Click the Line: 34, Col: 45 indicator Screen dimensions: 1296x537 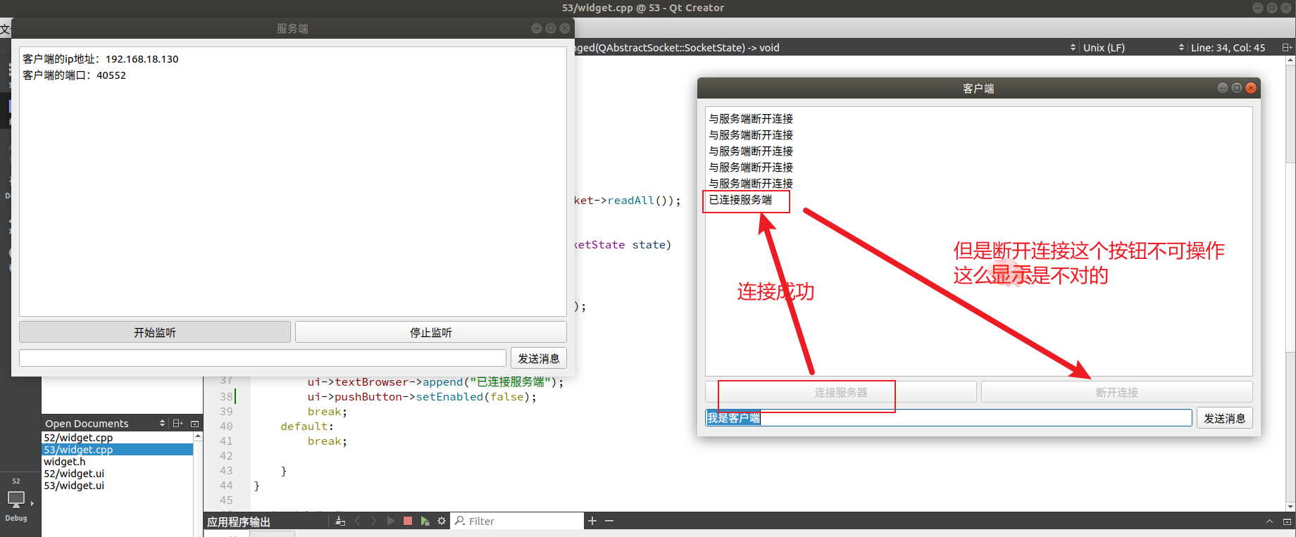pyautogui.click(x=1228, y=48)
